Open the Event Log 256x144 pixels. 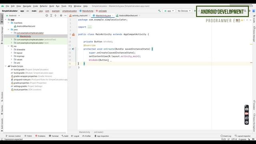pyautogui.click(x=226, y=136)
